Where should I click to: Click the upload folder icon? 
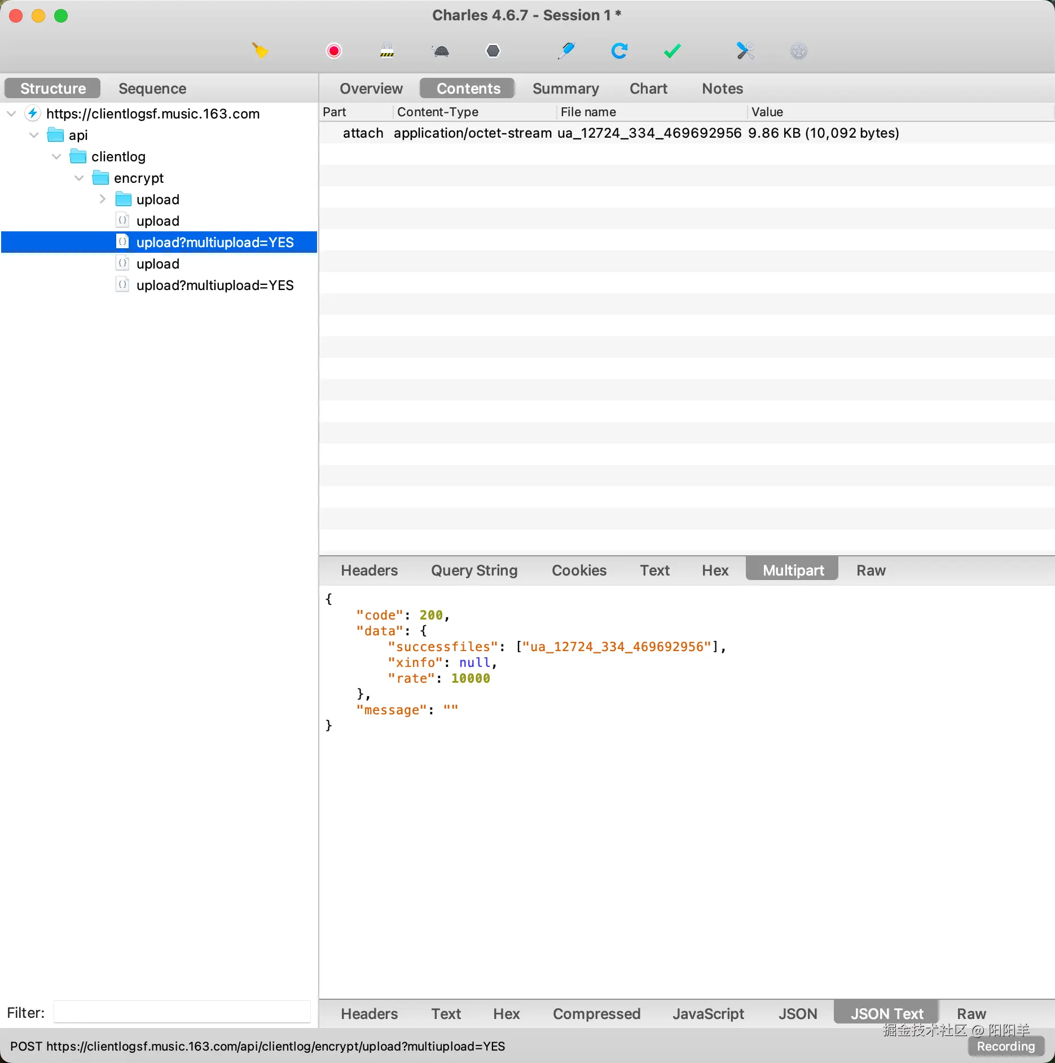123,199
